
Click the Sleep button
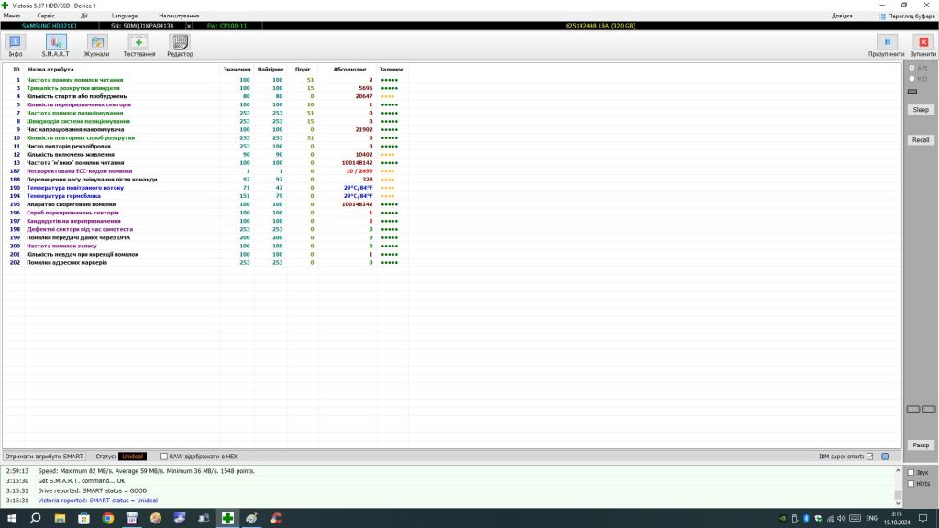(921, 110)
